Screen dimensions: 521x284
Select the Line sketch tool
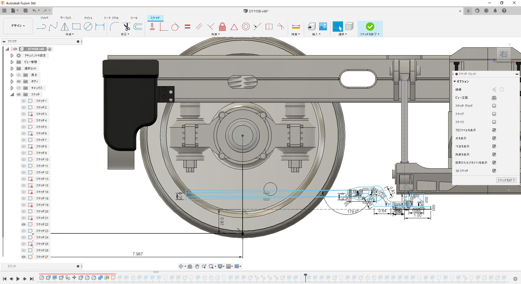click(x=41, y=27)
